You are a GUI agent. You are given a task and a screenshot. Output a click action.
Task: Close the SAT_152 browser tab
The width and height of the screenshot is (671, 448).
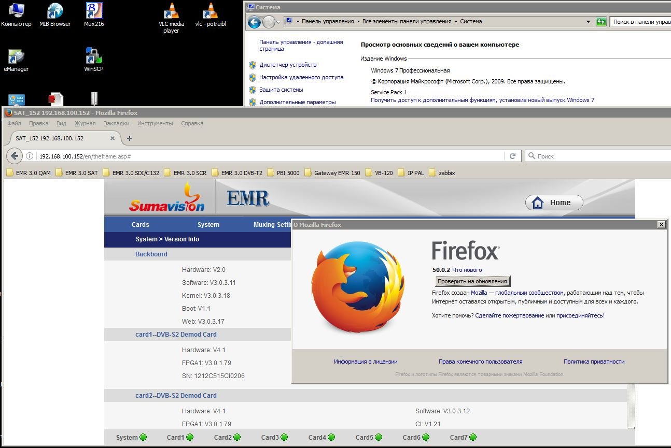113,138
